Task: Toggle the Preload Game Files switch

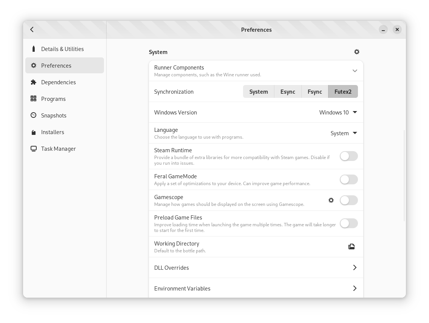Action: [348, 223]
